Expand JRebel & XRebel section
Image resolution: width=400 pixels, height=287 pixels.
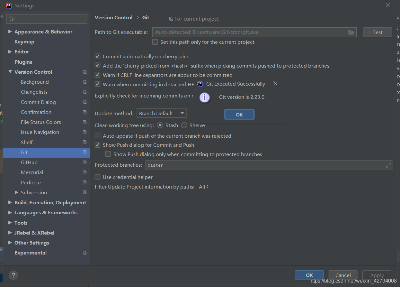point(10,233)
